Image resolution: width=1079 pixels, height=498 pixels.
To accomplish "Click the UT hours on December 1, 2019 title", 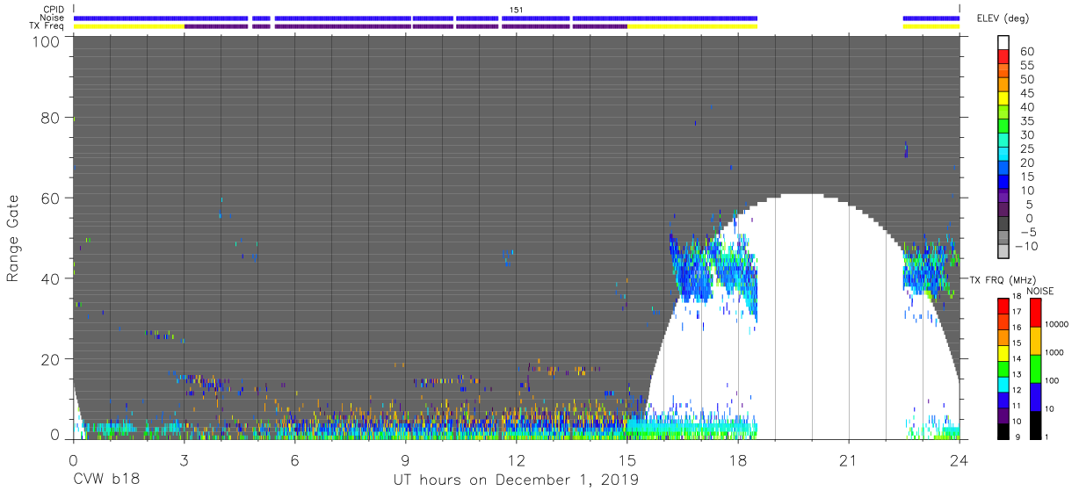I will [516, 480].
